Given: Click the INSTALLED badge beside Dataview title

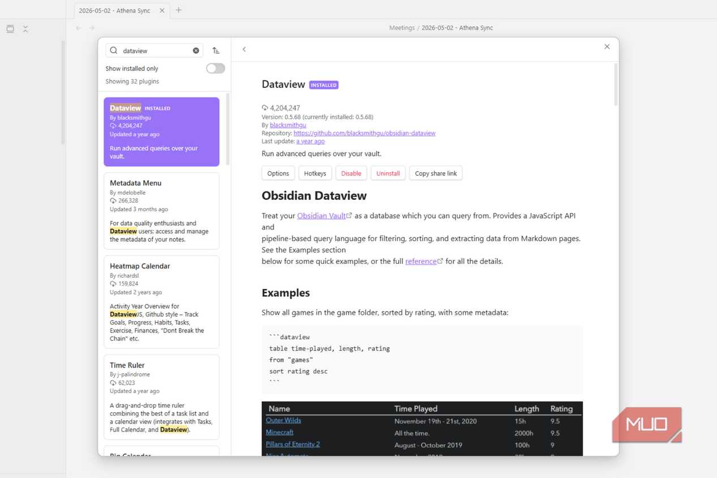Looking at the screenshot, I should [x=323, y=85].
